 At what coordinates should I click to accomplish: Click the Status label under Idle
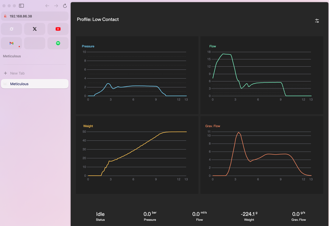tap(100, 220)
